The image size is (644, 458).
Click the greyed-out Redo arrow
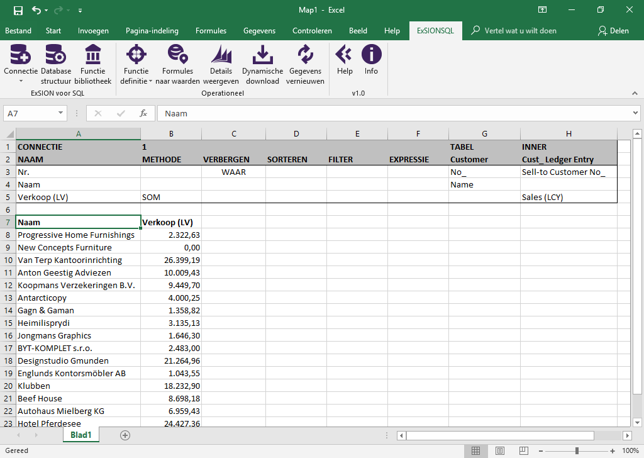point(60,10)
